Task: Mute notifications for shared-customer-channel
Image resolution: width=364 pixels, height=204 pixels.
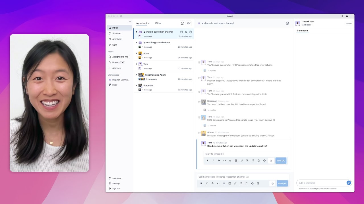Action: point(186,32)
